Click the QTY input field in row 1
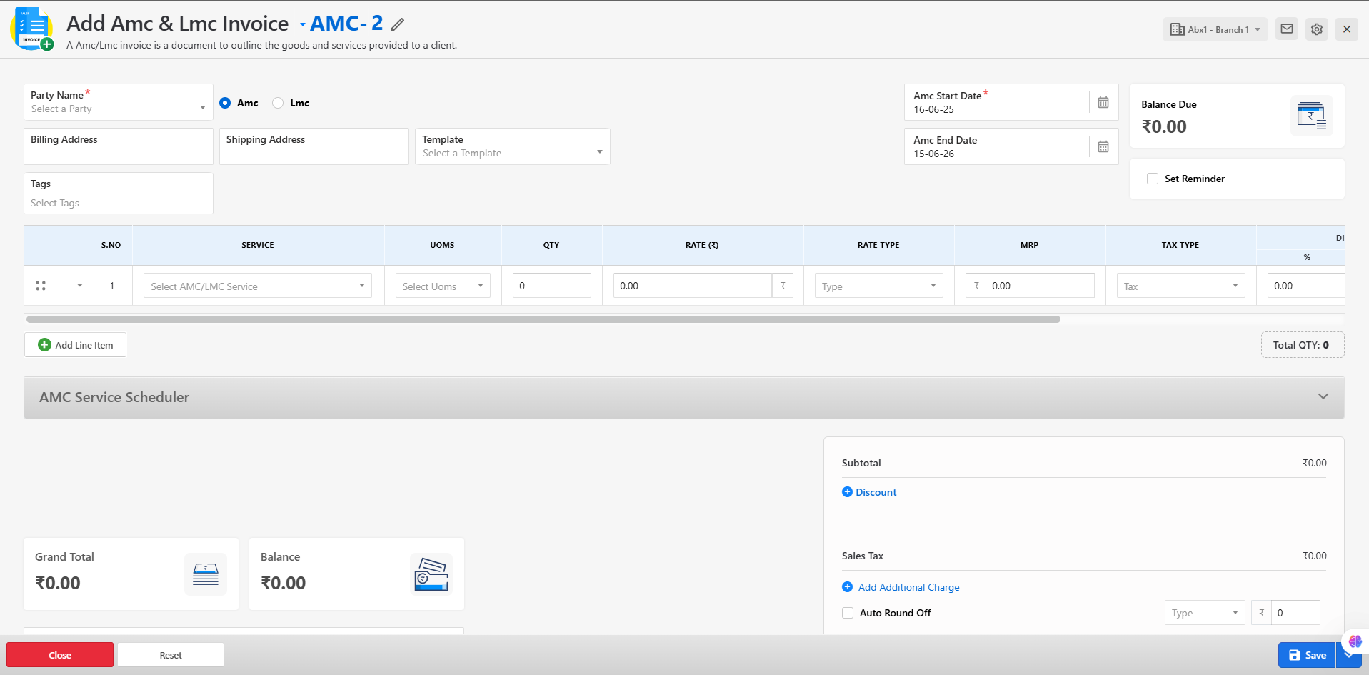 [551, 286]
